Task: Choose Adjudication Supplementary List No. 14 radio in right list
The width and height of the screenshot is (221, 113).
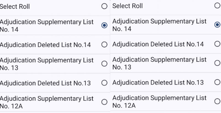Action: click(217, 25)
